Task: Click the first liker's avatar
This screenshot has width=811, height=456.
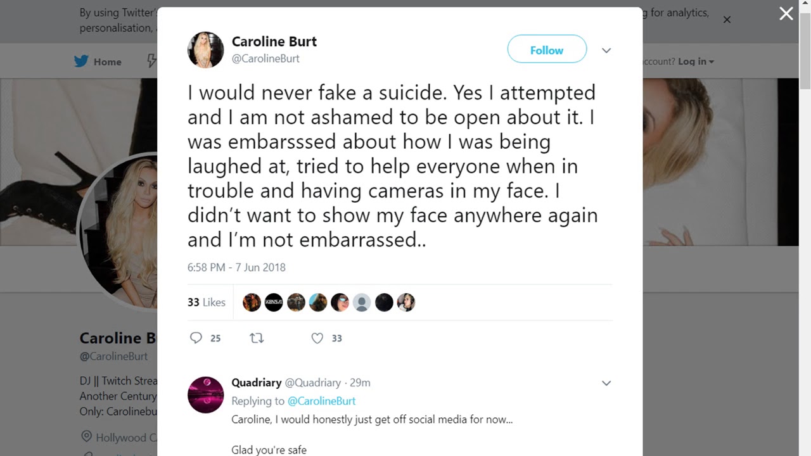Action: click(252, 303)
